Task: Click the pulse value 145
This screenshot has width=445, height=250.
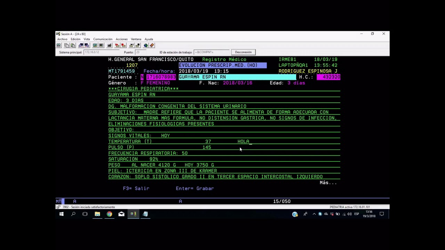Action: [207, 147]
